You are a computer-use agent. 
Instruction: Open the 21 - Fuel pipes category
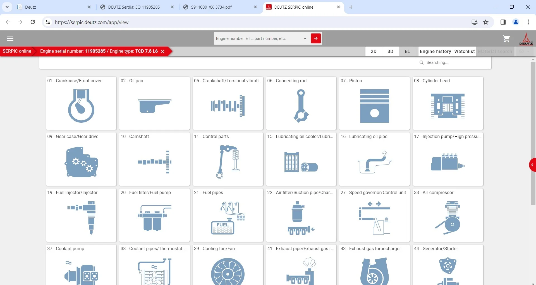click(x=228, y=215)
